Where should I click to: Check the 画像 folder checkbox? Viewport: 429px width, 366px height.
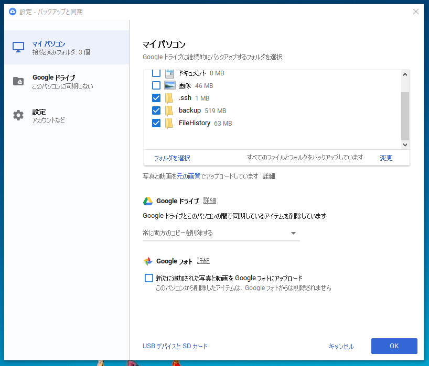coord(156,85)
